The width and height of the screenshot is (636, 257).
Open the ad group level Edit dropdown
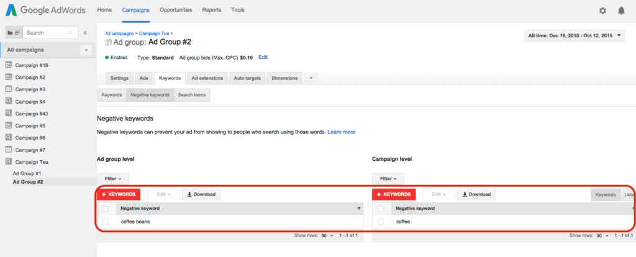coord(164,194)
